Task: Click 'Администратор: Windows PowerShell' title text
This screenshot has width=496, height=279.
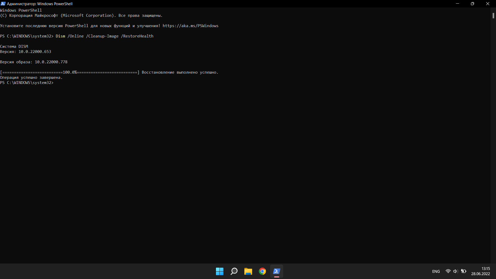Action: point(40,4)
